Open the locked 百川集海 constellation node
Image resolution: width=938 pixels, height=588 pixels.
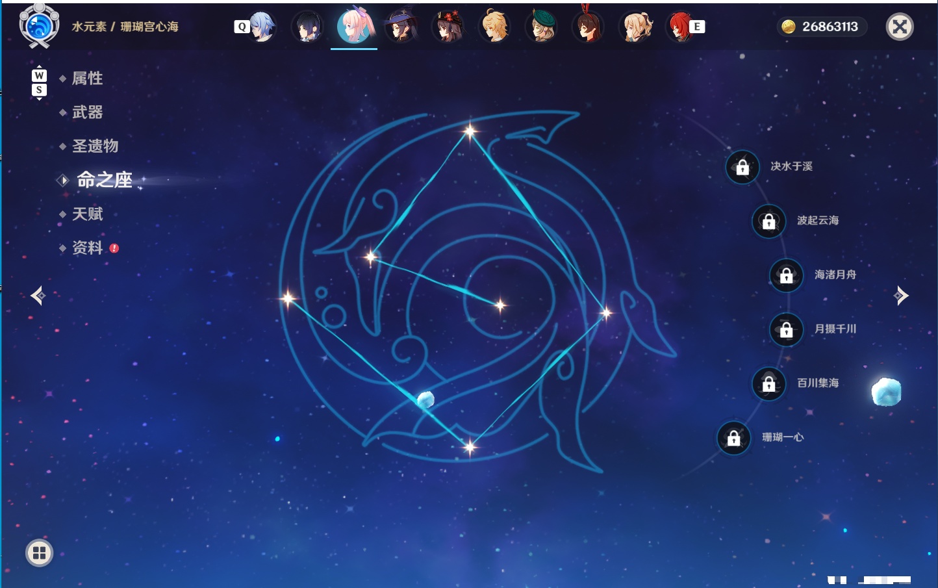point(769,384)
